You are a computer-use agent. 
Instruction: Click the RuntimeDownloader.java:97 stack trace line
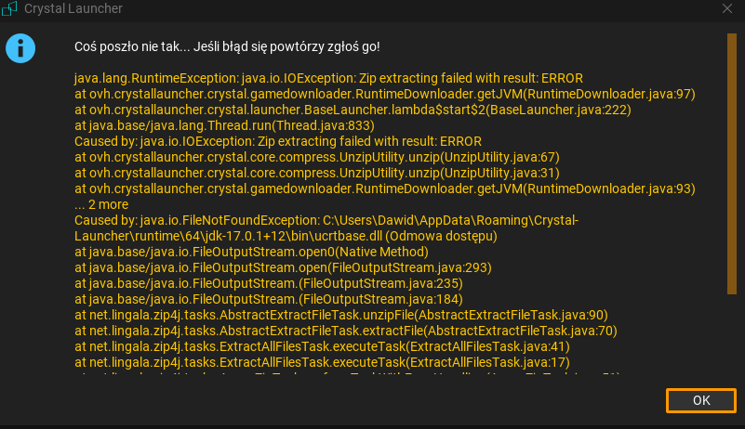(384, 94)
